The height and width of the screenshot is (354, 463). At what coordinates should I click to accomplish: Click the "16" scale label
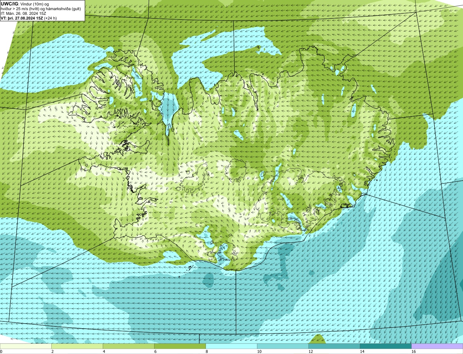(413, 351)
